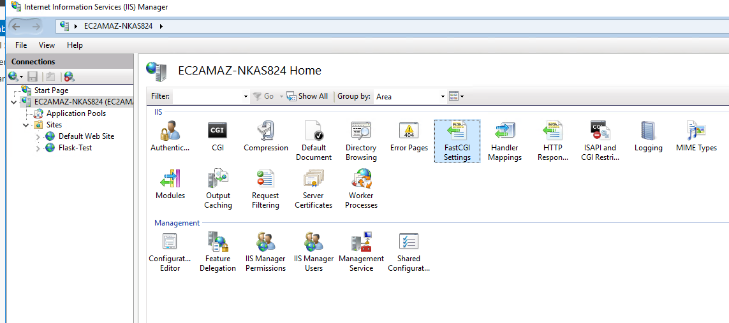Open IIS Manager Permissions icon
Image resolution: width=729 pixels, height=323 pixels.
(265, 252)
